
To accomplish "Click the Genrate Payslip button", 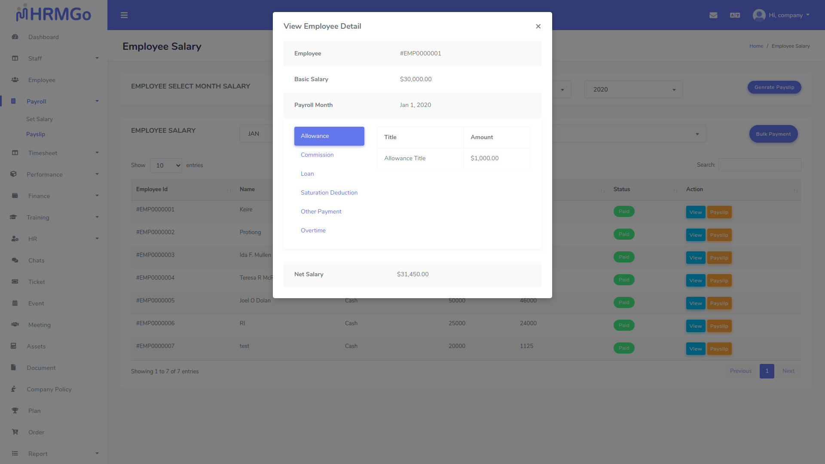I will pos(774,87).
